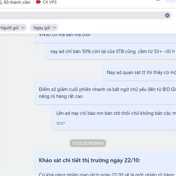Click the chevron arrow next to Người gửi
The image size is (176, 176).
pyautogui.click(x=23, y=28)
